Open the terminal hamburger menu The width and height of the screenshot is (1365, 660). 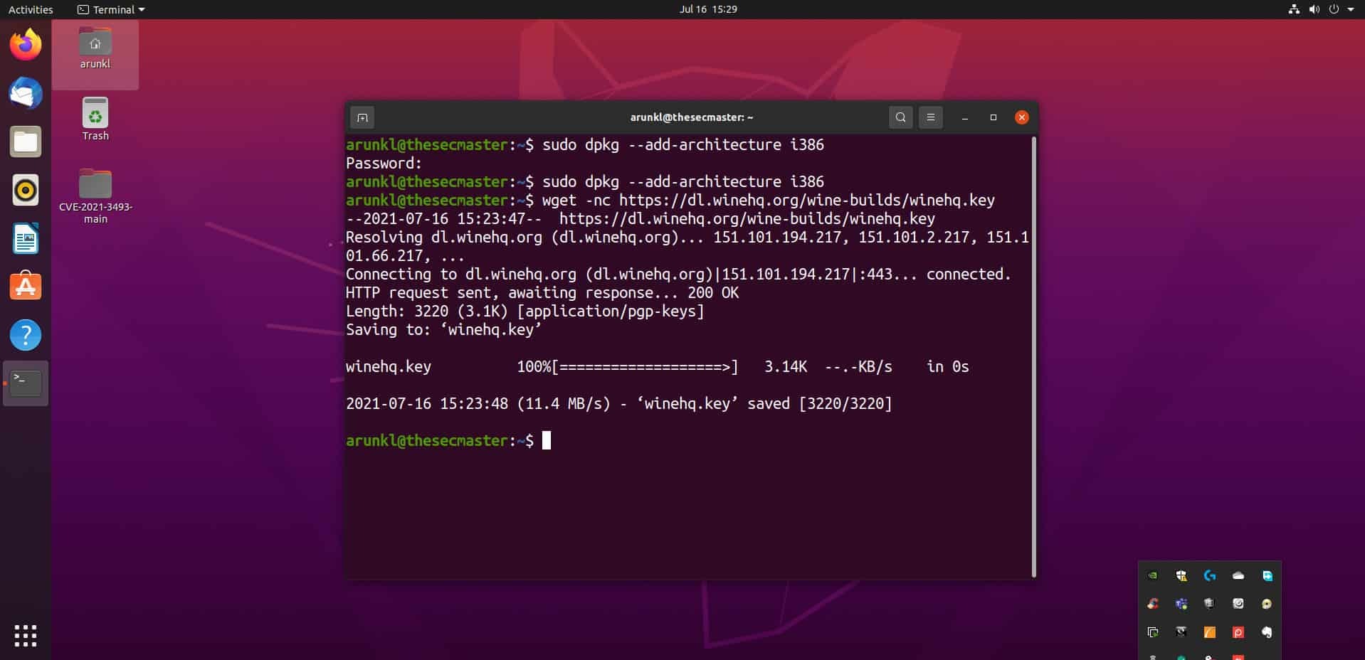930,117
